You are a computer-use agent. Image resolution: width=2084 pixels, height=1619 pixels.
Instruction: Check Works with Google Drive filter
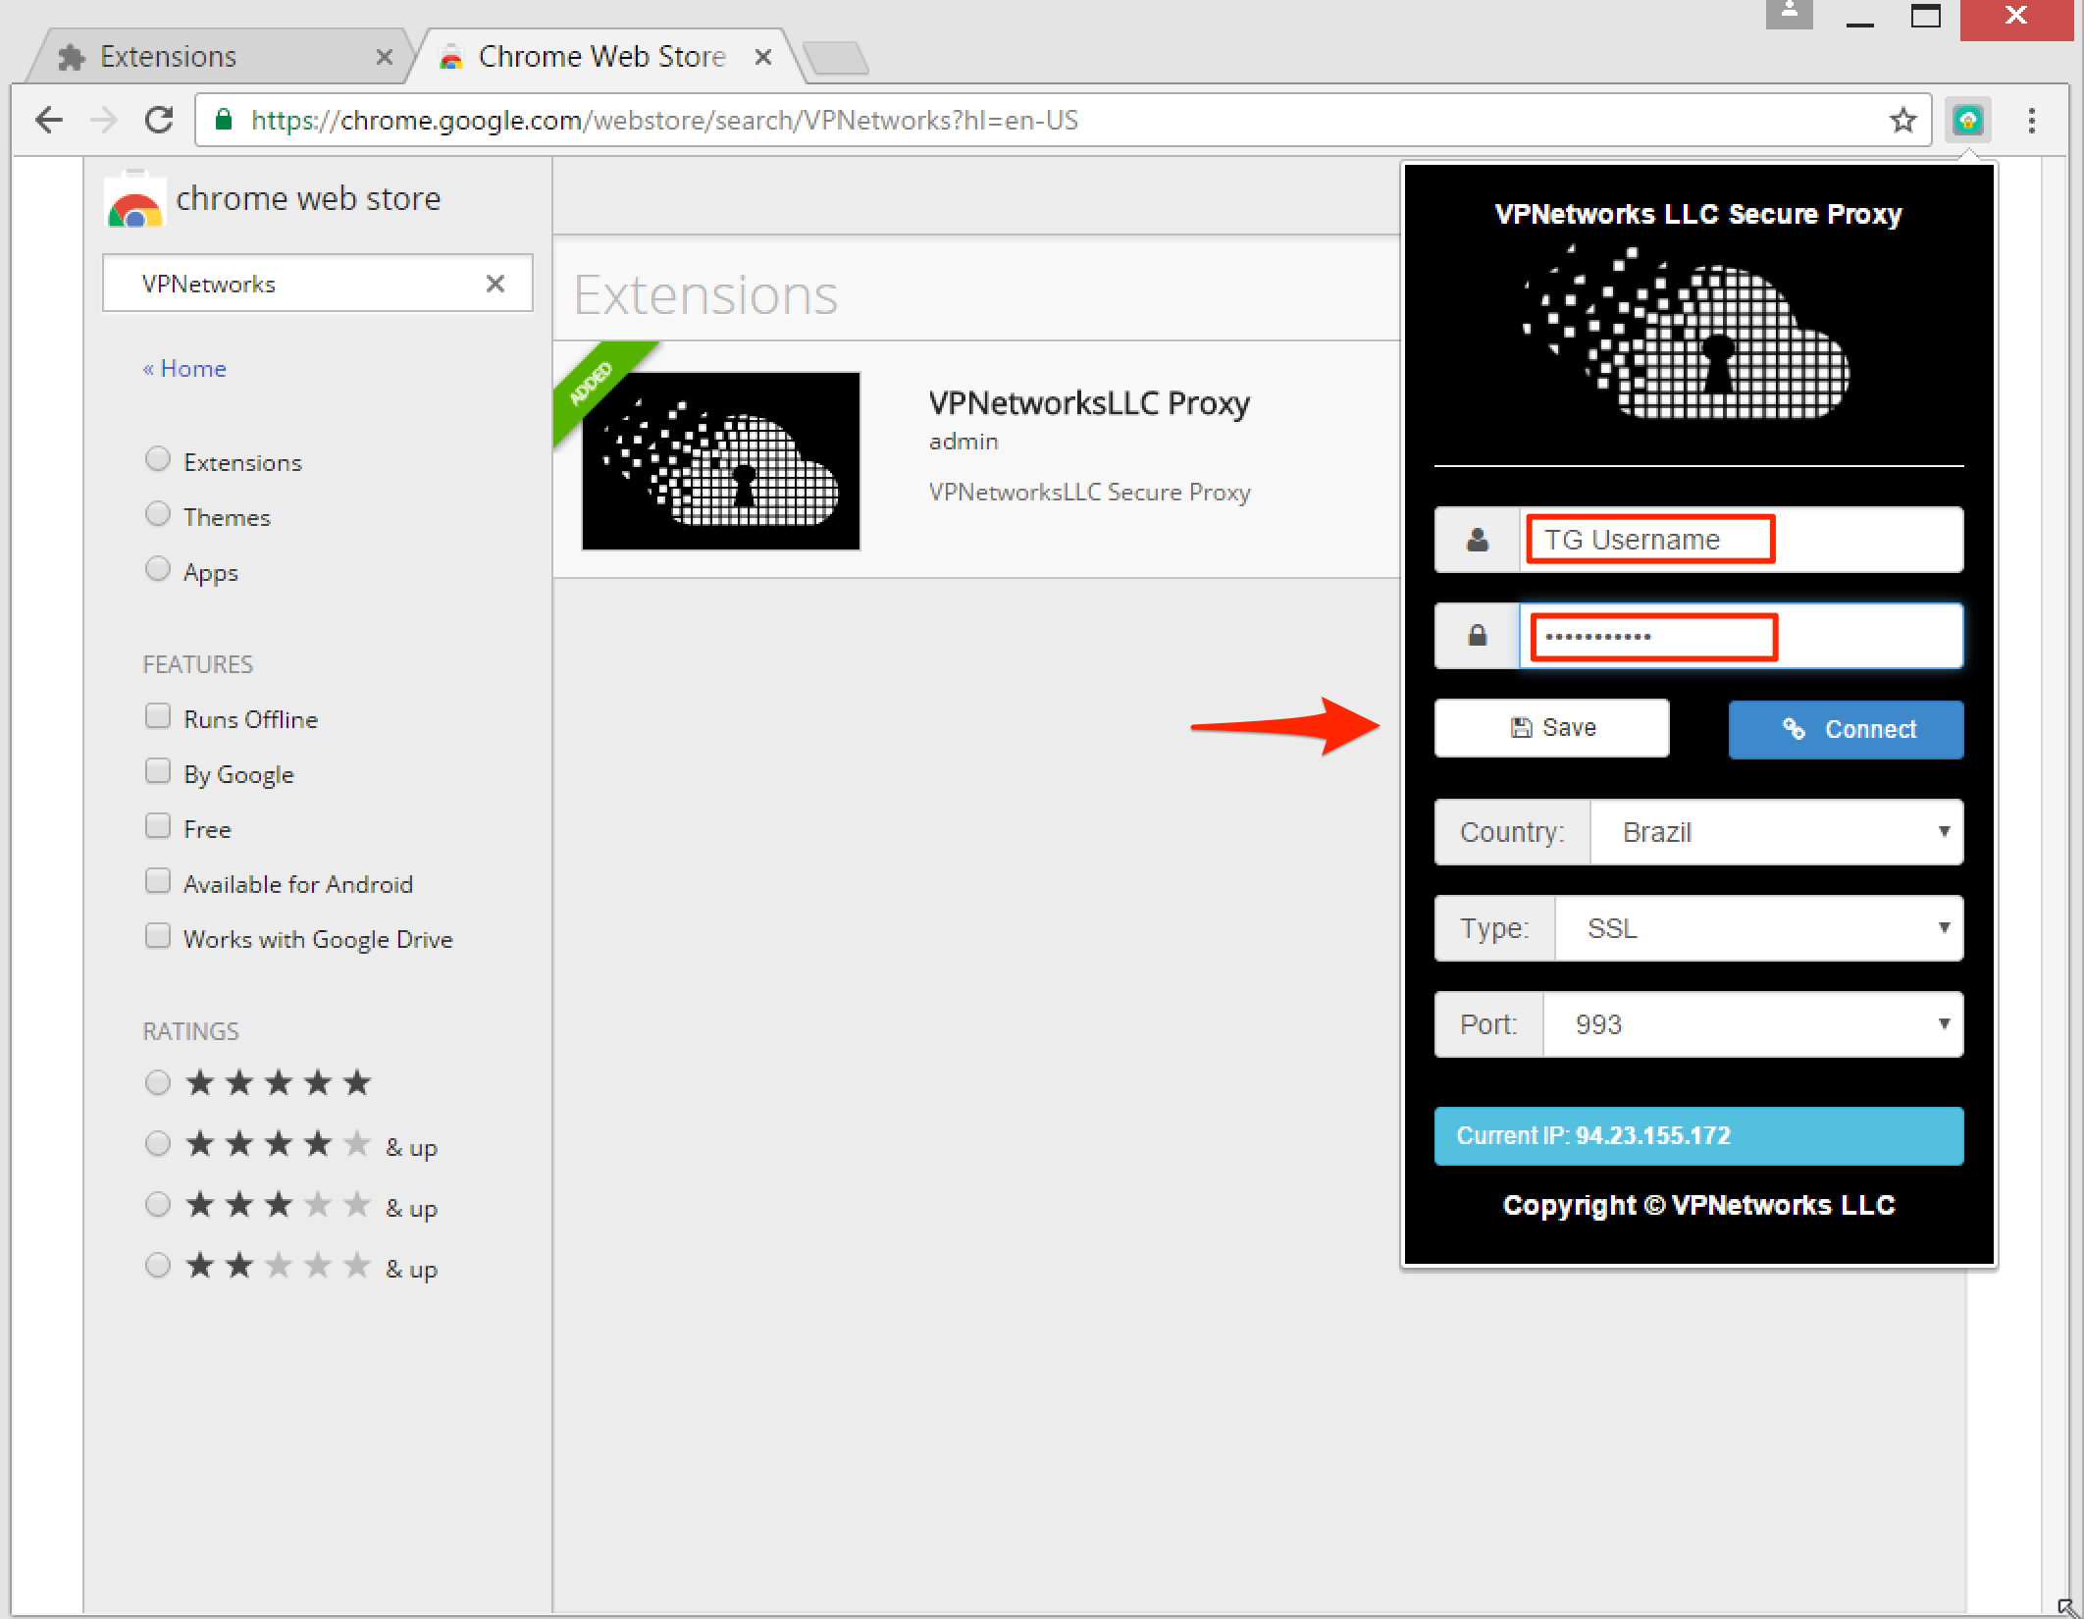coord(157,937)
